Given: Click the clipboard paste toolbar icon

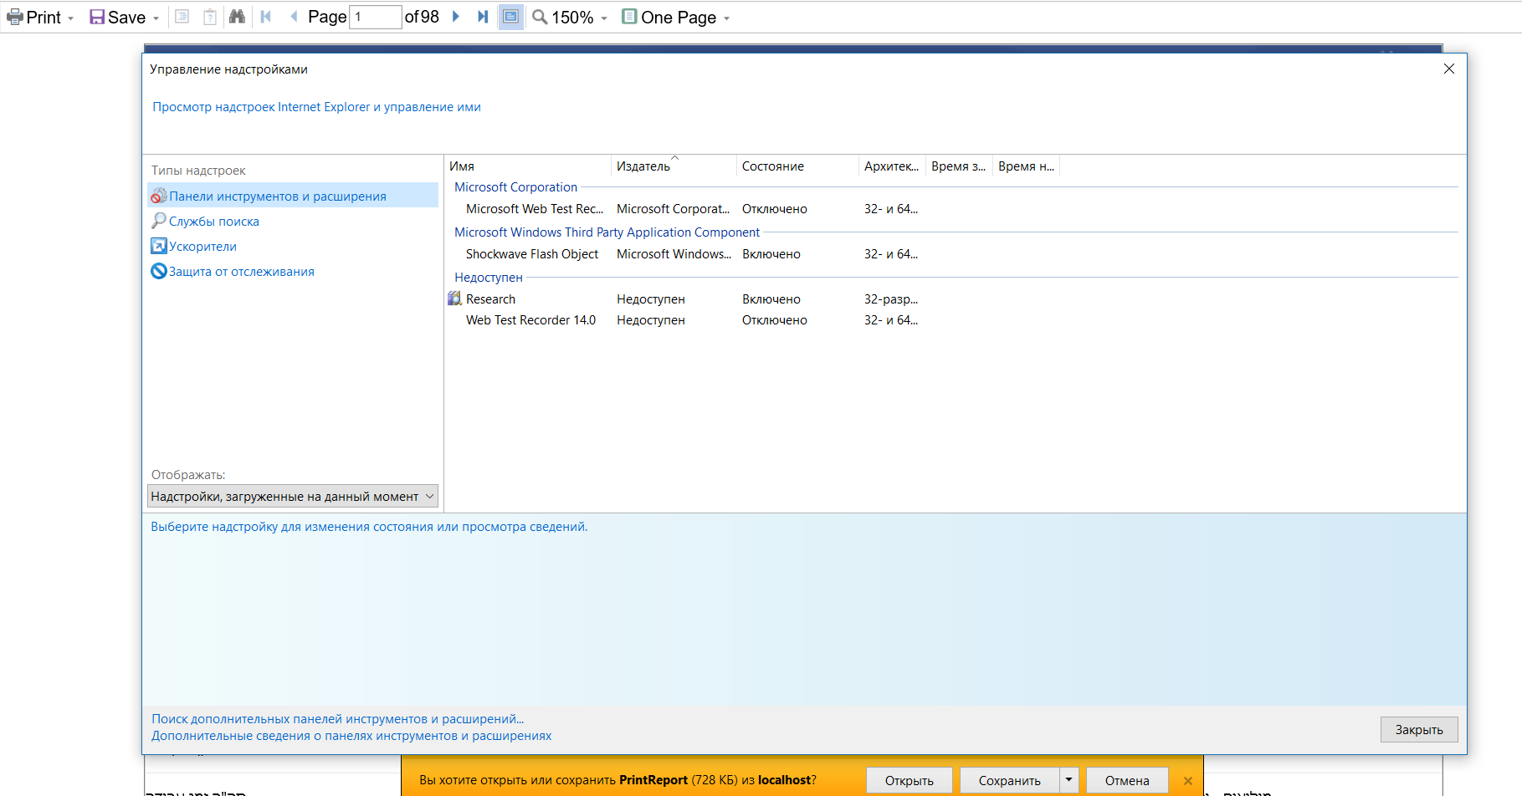Looking at the screenshot, I should pyautogui.click(x=210, y=17).
